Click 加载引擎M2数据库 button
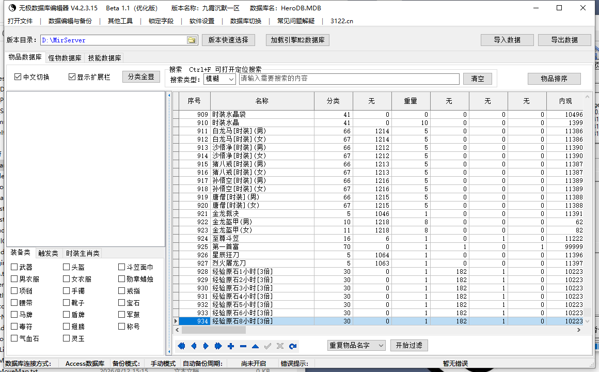The image size is (599, 372). tap(297, 40)
